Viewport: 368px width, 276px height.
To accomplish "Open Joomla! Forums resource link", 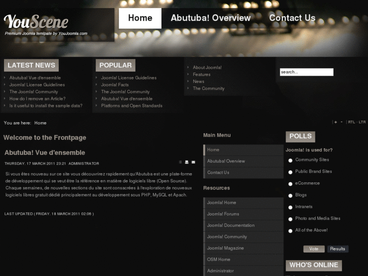I will click(243, 214).
